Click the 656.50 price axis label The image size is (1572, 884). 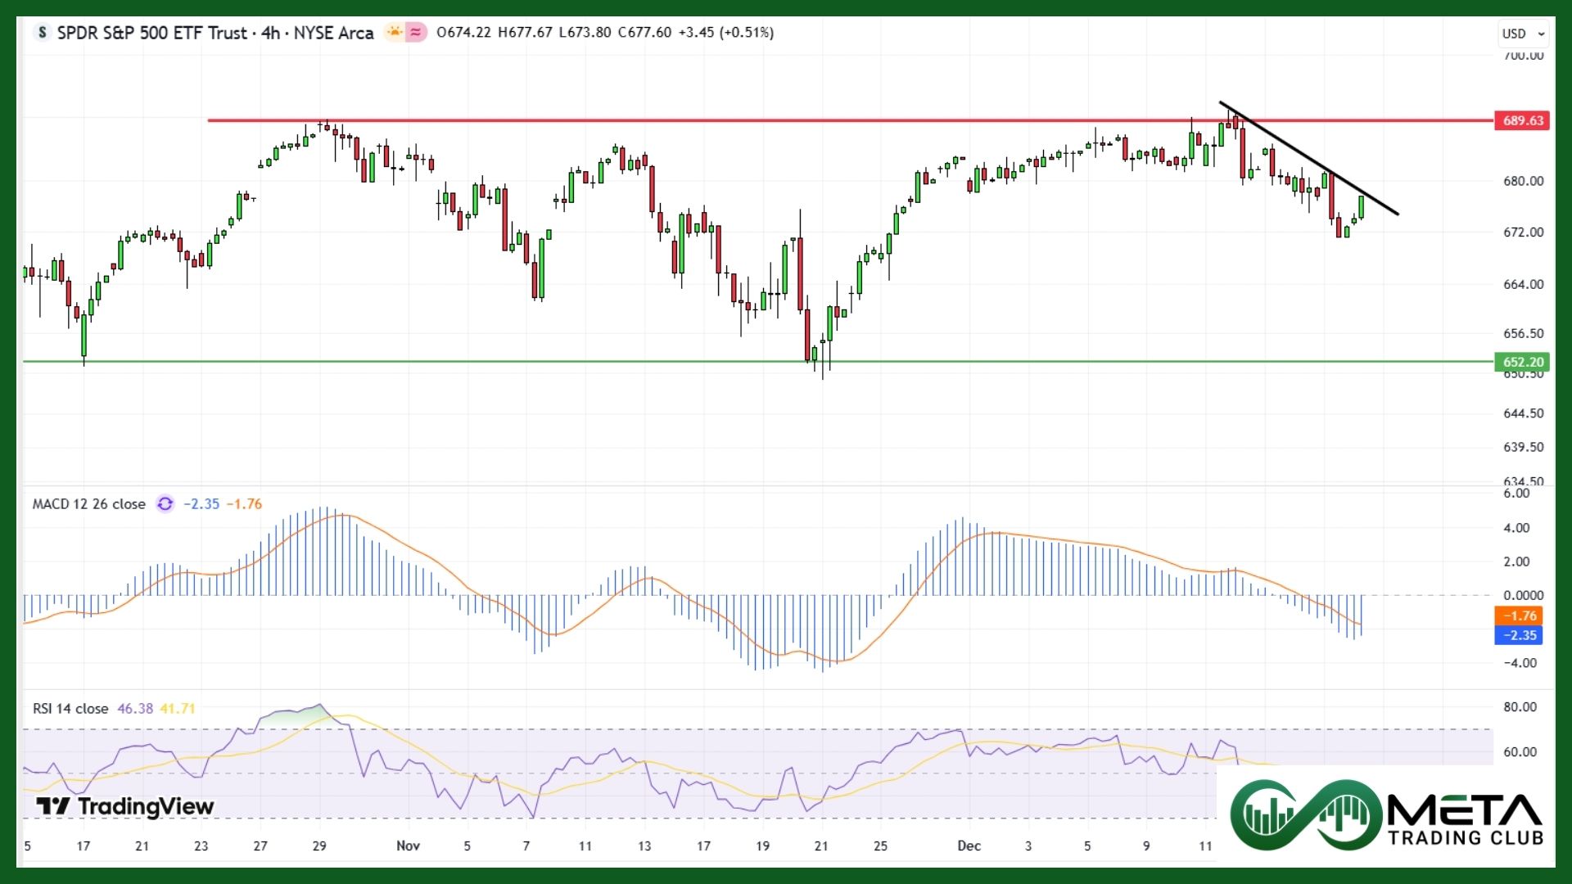click(1523, 334)
